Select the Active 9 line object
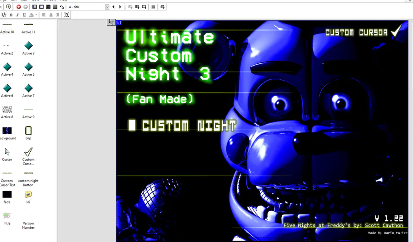The image size is (413, 242). pyautogui.click(x=28, y=109)
